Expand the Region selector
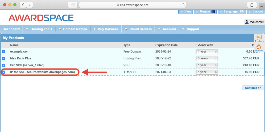This screenshot has height=132, width=265. pyautogui.click(x=205, y=12)
